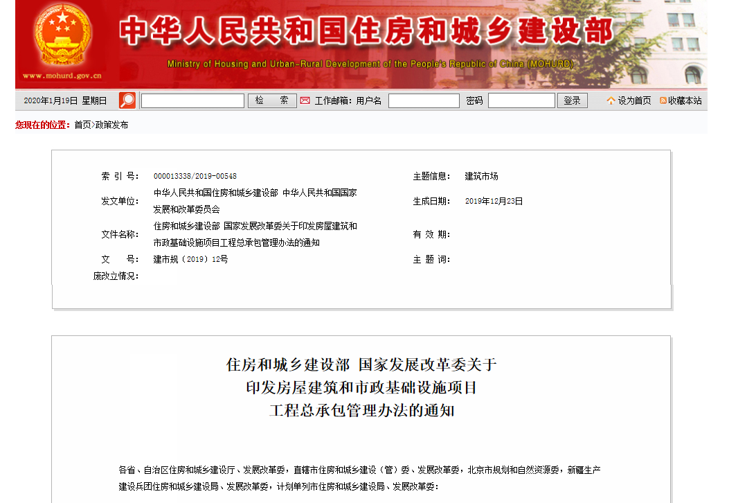Click the RSS icon beside 收藏本站
738x503 pixels.
point(663,100)
